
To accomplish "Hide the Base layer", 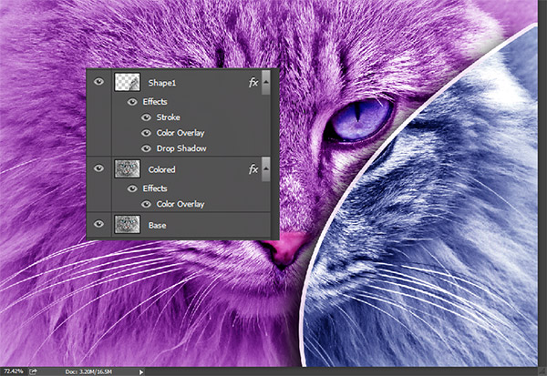I will click(99, 224).
